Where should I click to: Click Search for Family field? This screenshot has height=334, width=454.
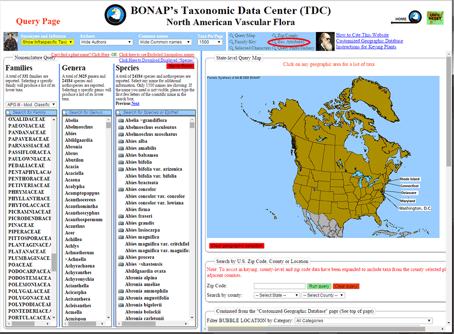click(31, 112)
